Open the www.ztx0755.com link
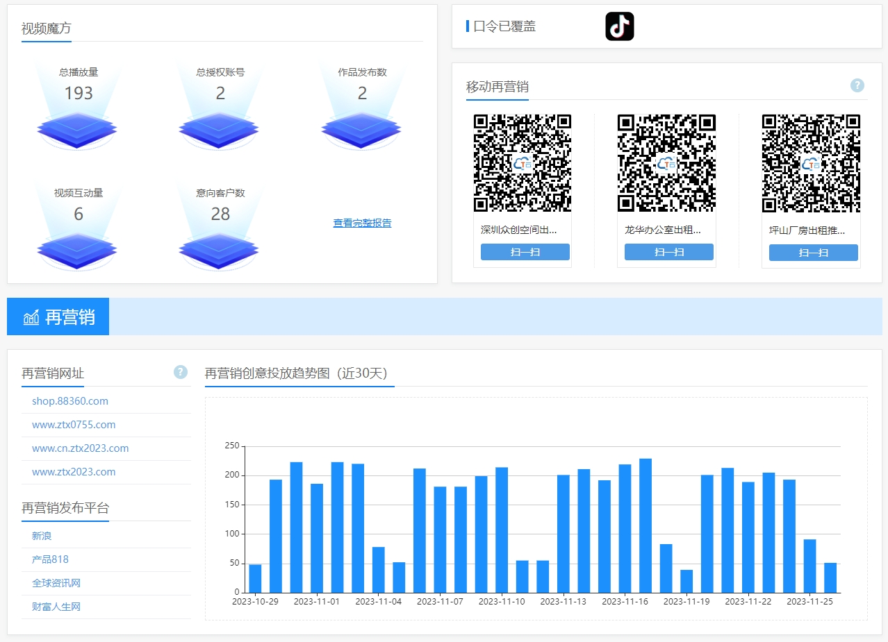 click(x=74, y=425)
